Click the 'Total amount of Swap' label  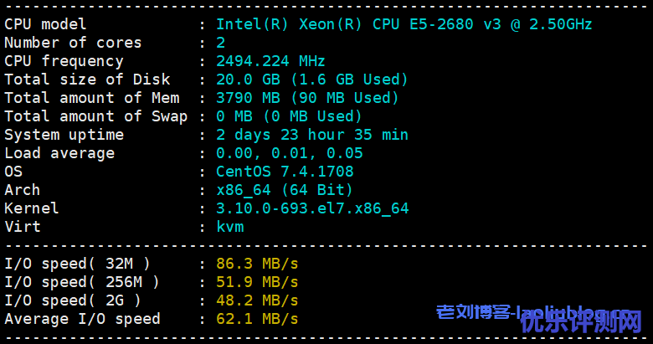(x=95, y=116)
